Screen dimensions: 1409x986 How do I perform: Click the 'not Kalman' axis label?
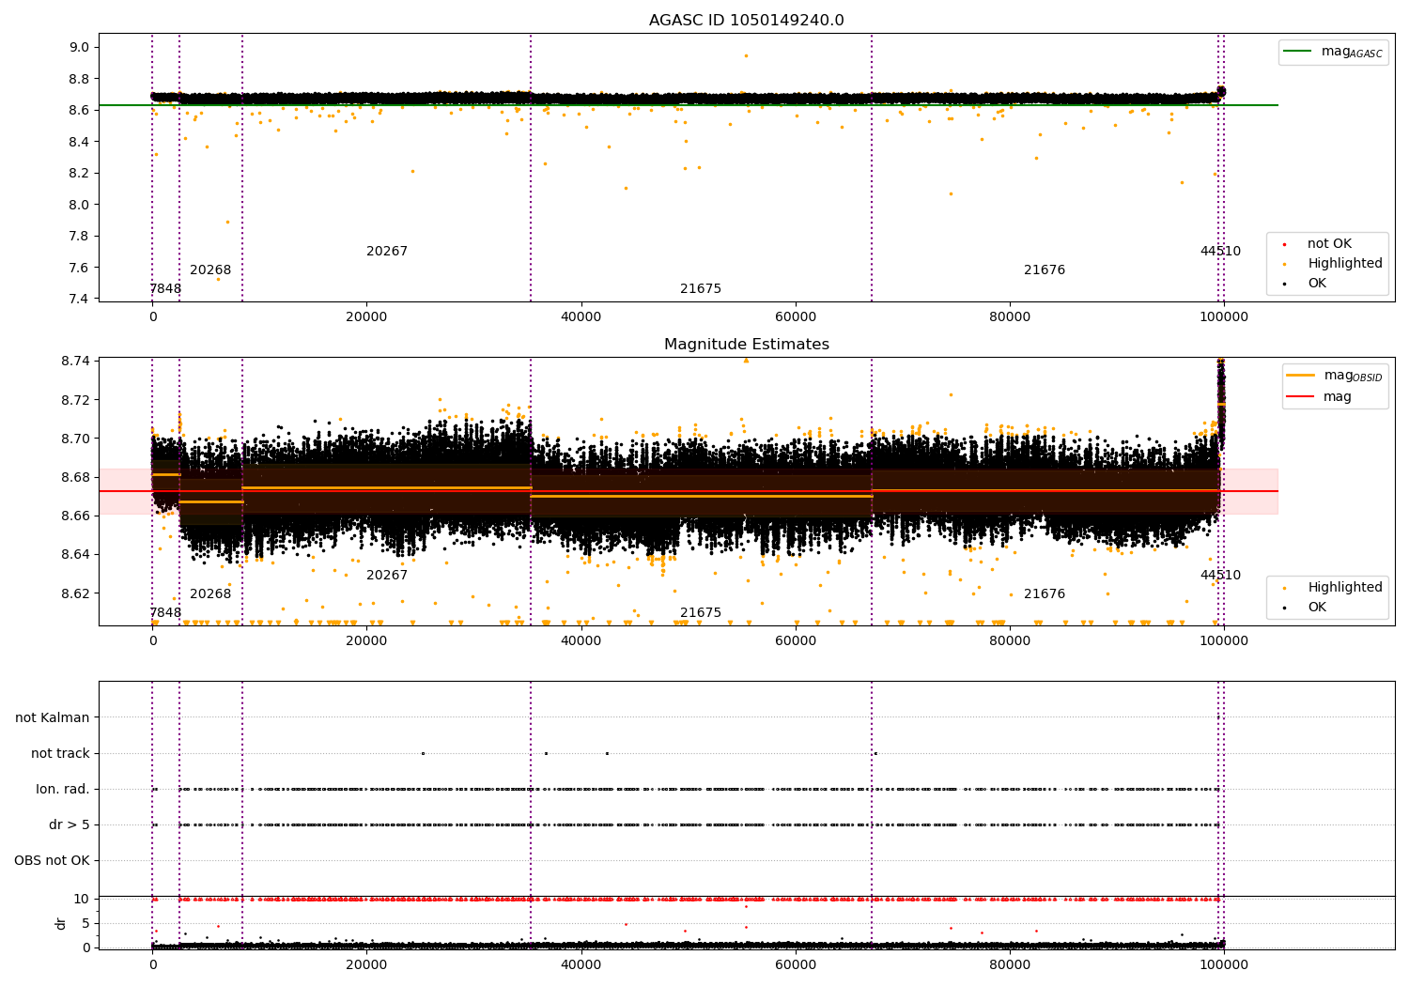point(53,717)
